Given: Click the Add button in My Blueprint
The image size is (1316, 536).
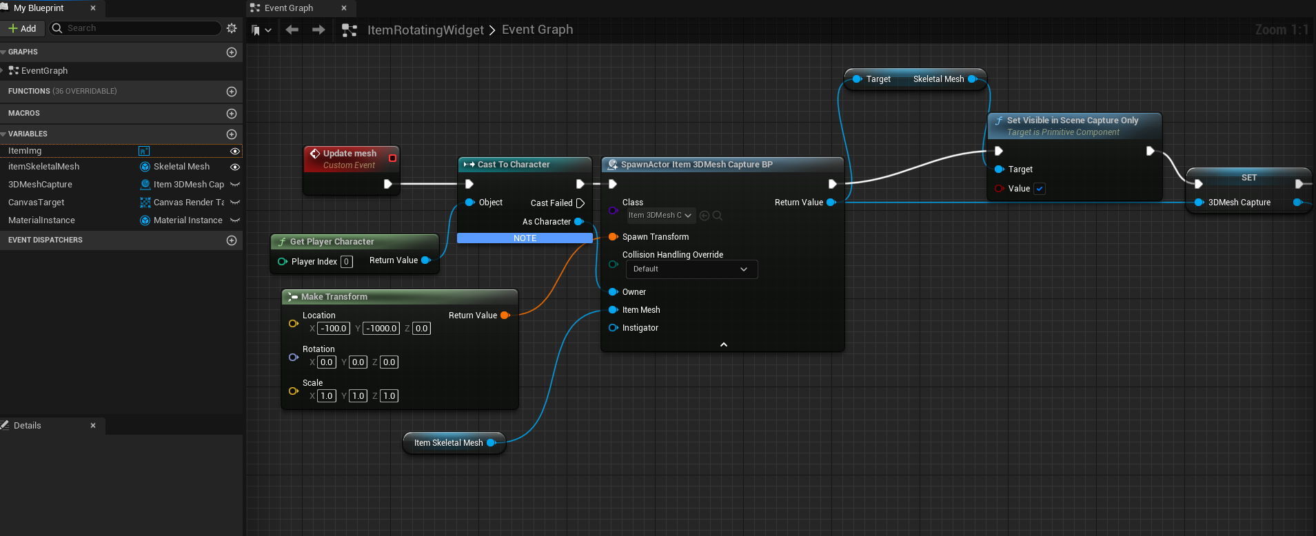Looking at the screenshot, I should point(22,28).
